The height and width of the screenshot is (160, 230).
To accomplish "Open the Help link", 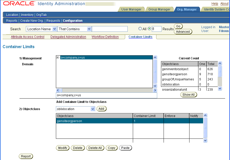I will pos(215,4).
